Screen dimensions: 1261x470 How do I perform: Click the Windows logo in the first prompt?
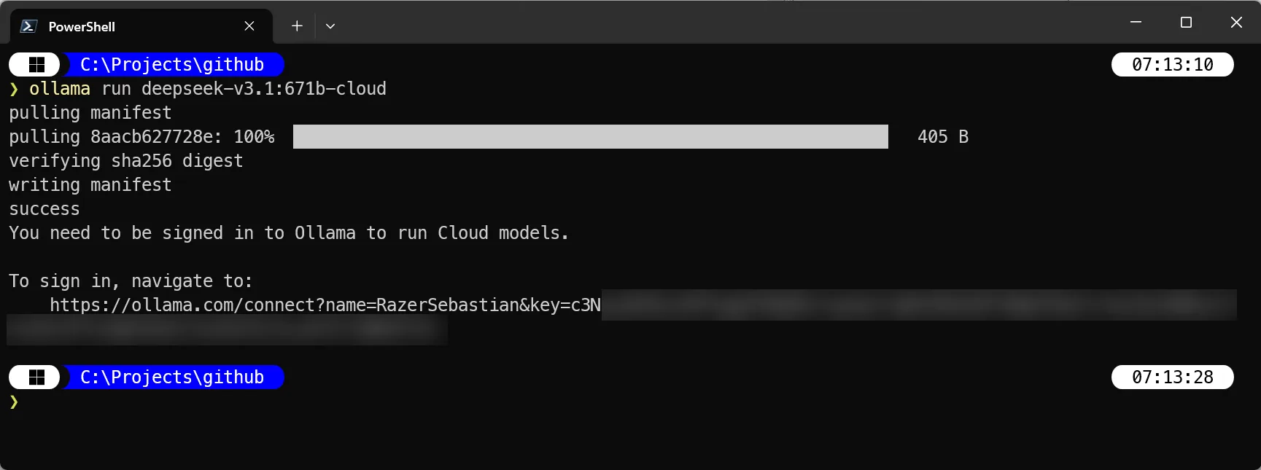tap(36, 65)
